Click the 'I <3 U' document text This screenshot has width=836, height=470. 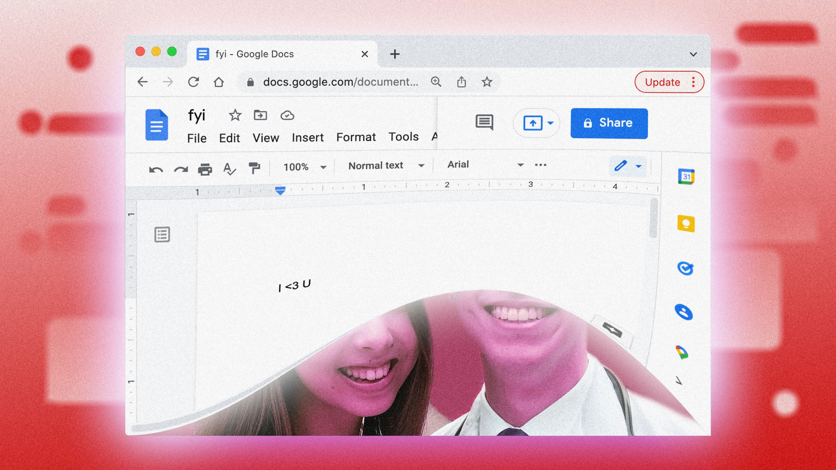coord(294,285)
